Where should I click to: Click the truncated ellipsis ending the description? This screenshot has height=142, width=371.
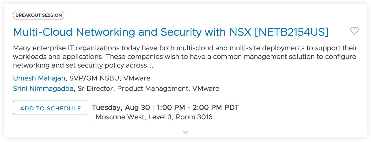click(x=150, y=66)
